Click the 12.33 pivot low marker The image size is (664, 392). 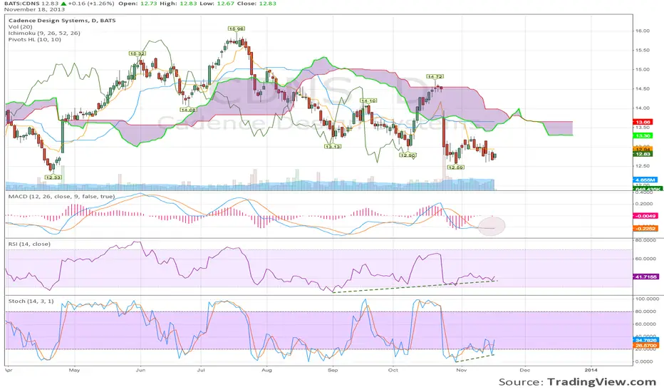coord(53,177)
